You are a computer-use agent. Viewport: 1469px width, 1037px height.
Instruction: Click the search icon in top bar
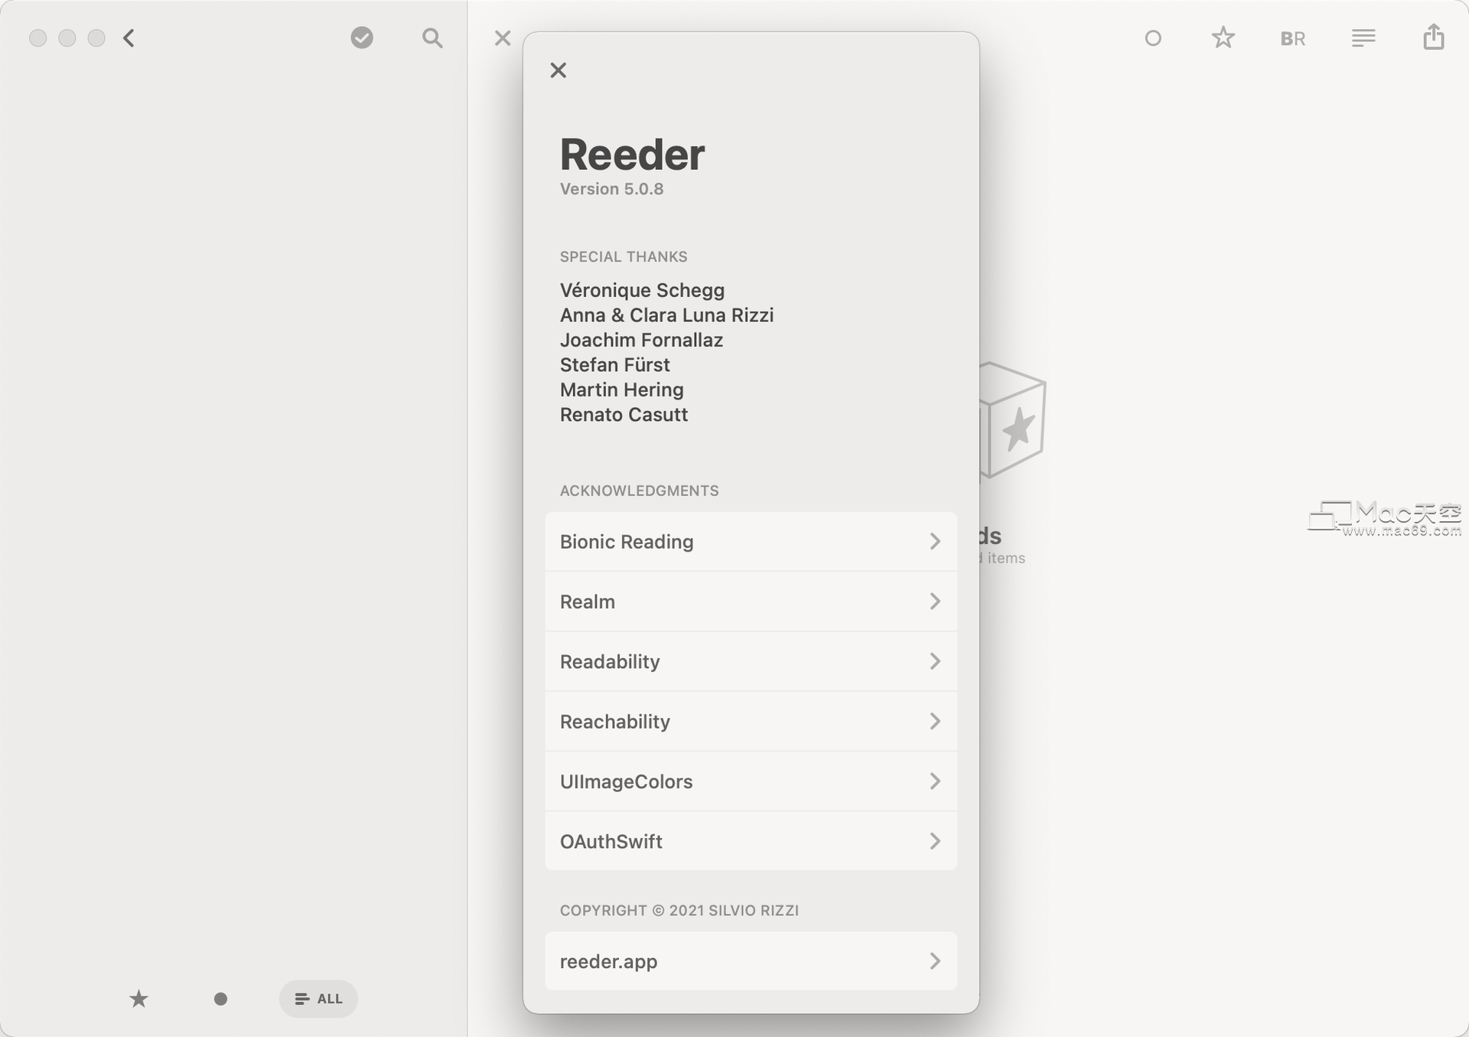433,38
